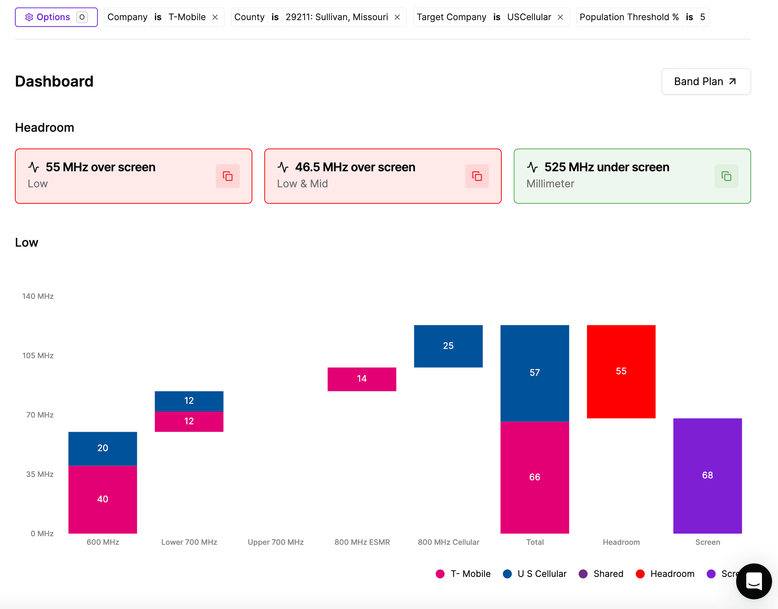The image size is (778, 609).
Task: Click the gear icon in Options button
Action: coord(29,17)
